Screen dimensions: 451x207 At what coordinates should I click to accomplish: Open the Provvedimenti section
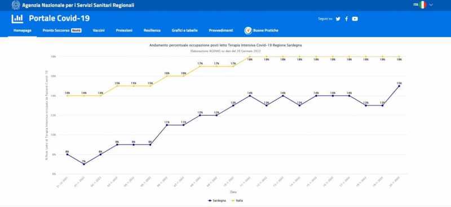point(221,30)
